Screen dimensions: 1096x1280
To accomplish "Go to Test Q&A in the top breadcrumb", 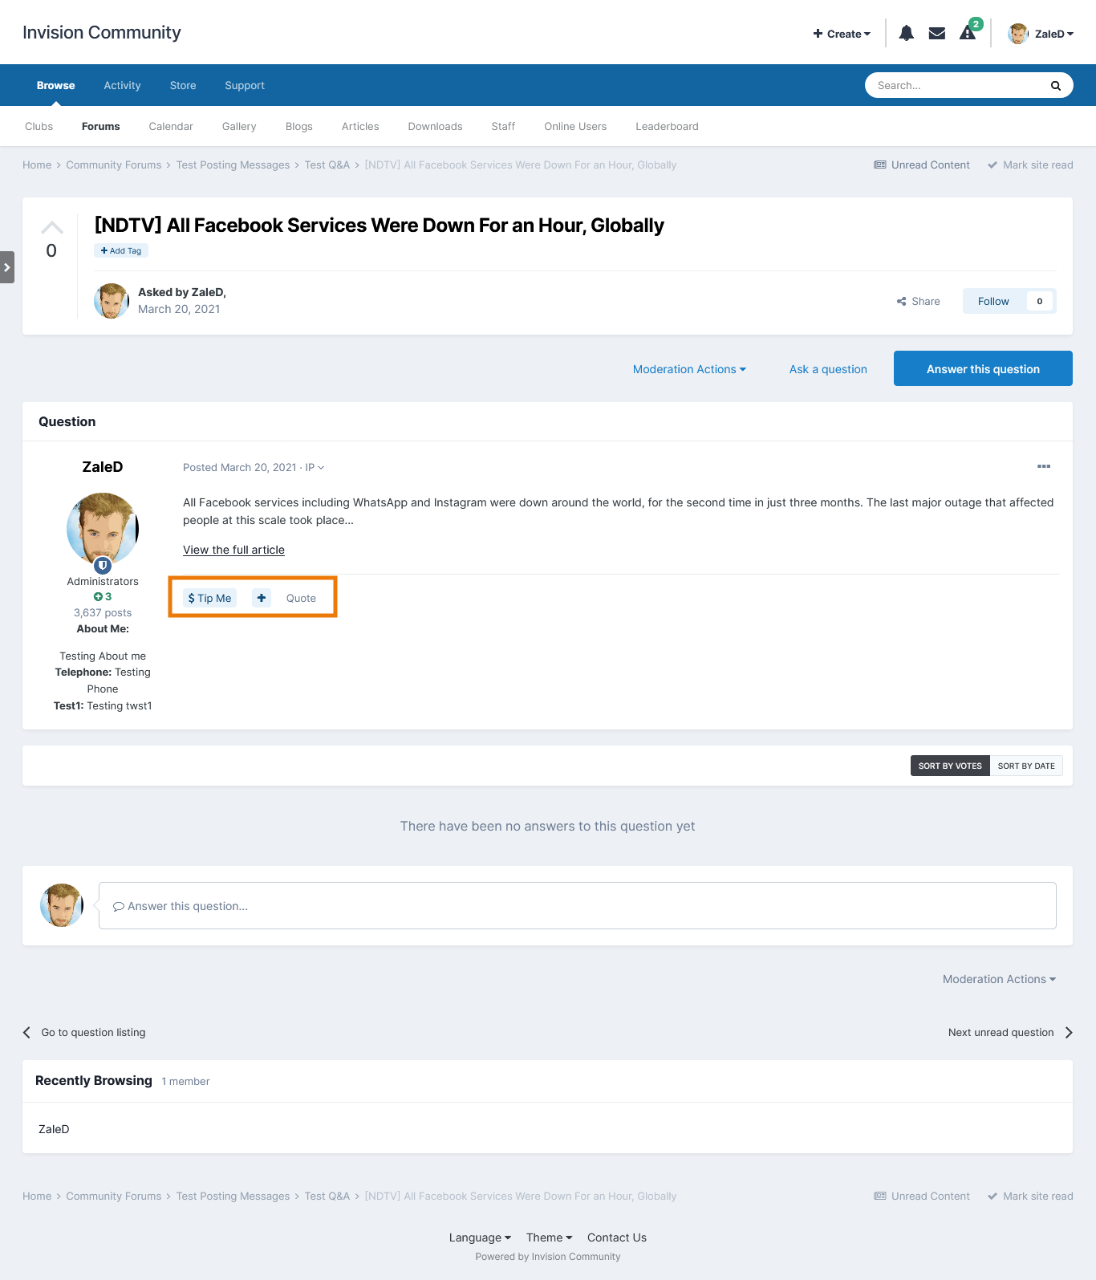I will (327, 165).
